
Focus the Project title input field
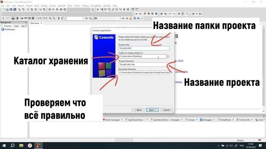pos(144,48)
